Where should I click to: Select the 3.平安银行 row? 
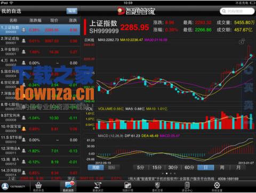(40, 52)
